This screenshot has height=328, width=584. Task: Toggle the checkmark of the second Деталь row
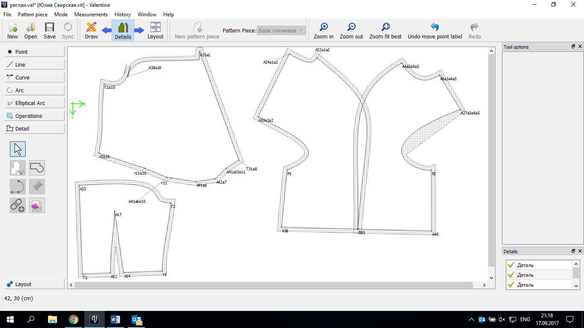click(510, 275)
